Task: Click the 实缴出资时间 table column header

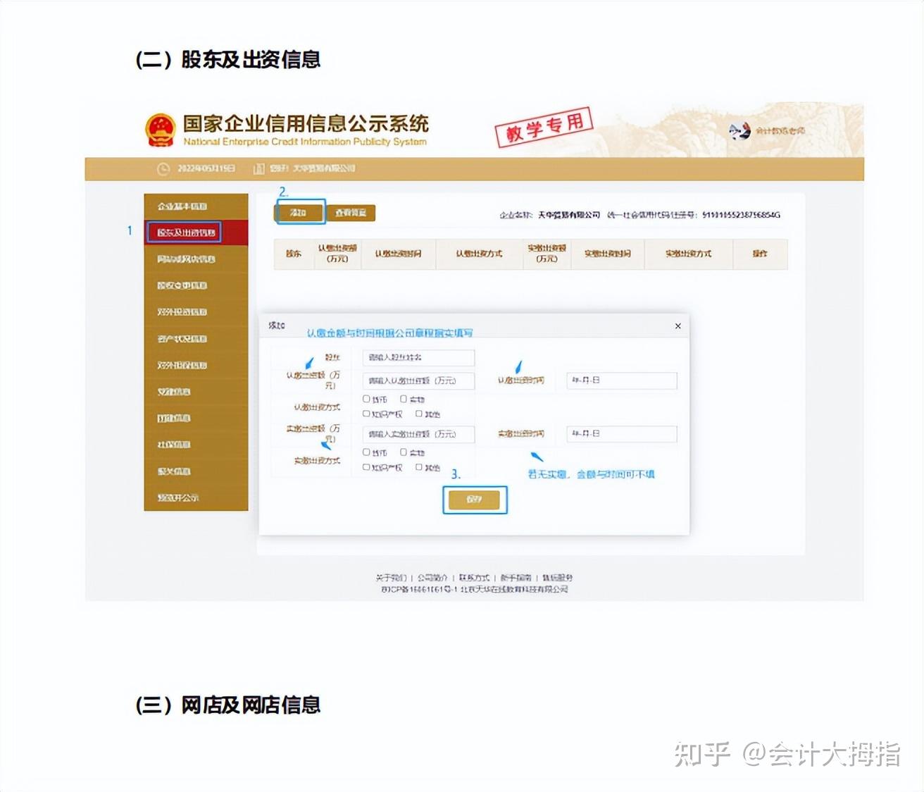Action: tap(607, 254)
